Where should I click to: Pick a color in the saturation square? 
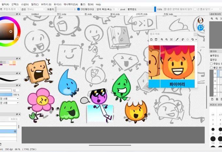(7, 32)
